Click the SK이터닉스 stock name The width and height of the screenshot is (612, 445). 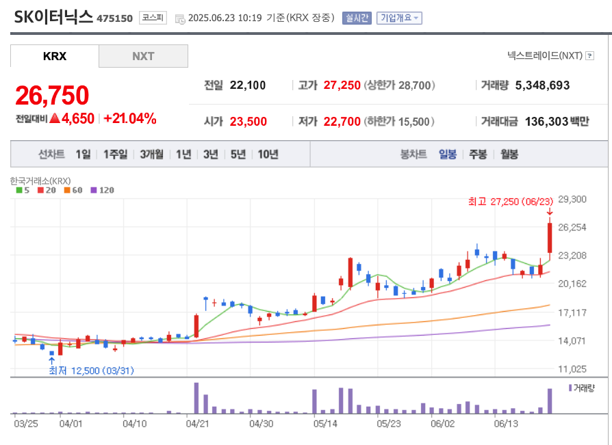tap(53, 17)
